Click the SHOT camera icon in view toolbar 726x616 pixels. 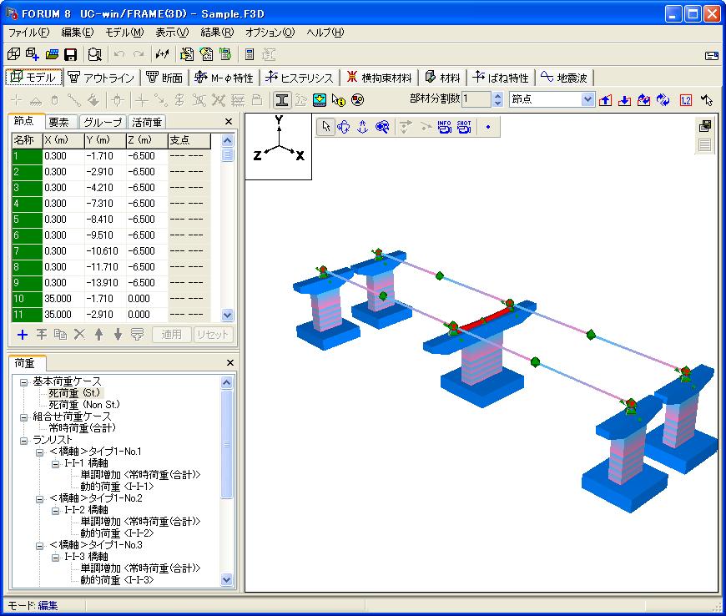[464, 127]
